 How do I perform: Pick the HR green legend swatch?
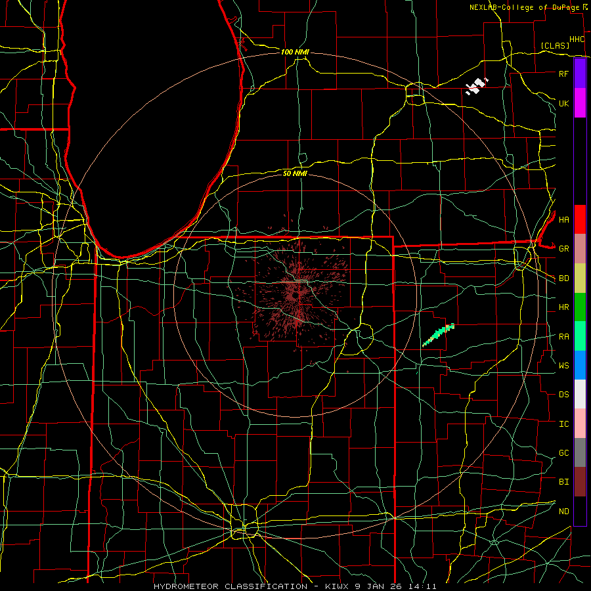(x=580, y=307)
